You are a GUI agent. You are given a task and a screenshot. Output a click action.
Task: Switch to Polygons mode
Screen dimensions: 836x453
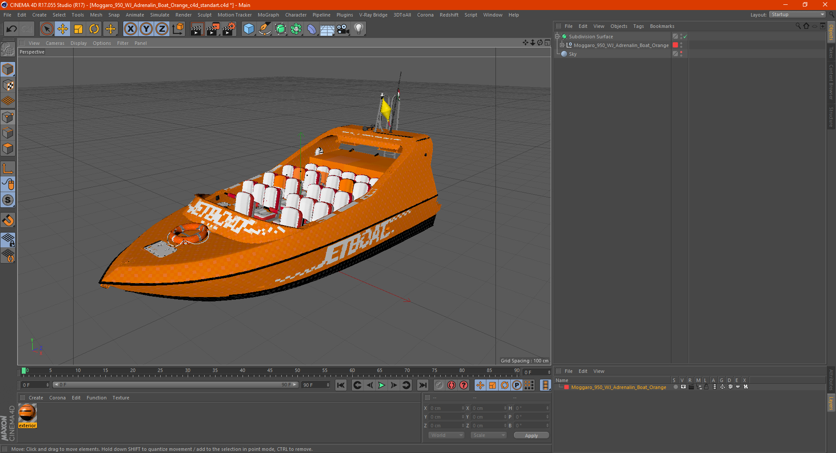pos(8,149)
